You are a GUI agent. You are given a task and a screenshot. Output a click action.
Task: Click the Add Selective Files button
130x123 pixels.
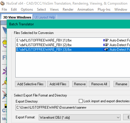[x=30, y=84]
